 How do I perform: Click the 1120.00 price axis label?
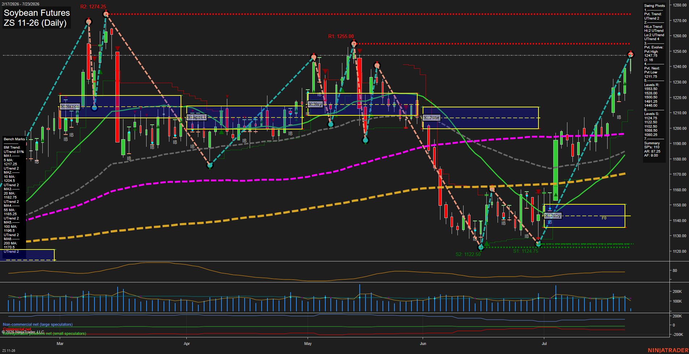(680, 251)
